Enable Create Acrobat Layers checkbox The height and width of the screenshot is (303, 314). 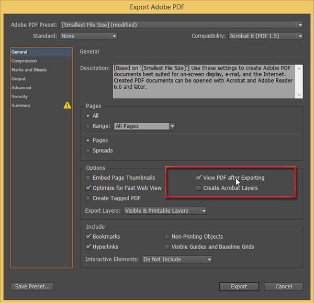click(198, 188)
